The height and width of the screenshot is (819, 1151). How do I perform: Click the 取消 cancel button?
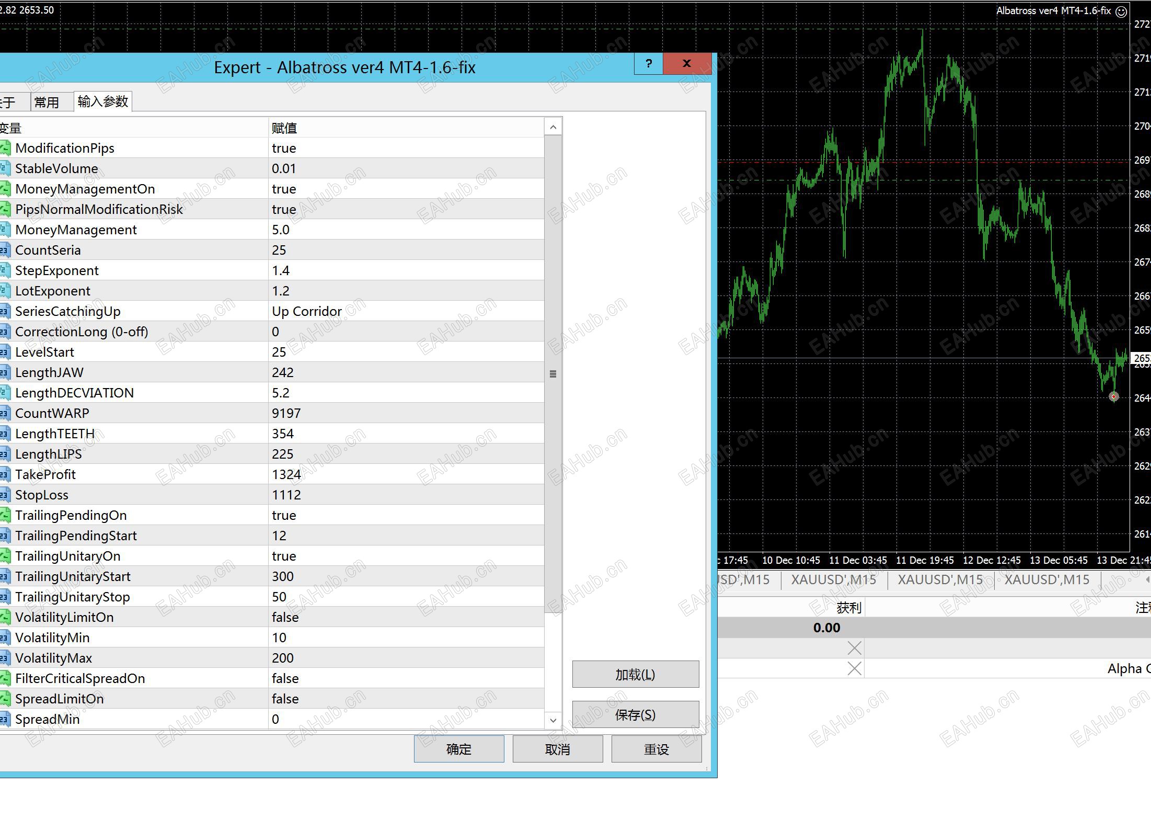[x=558, y=749]
